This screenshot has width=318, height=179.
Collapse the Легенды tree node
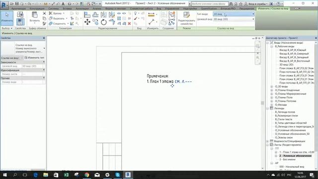tap(268, 108)
